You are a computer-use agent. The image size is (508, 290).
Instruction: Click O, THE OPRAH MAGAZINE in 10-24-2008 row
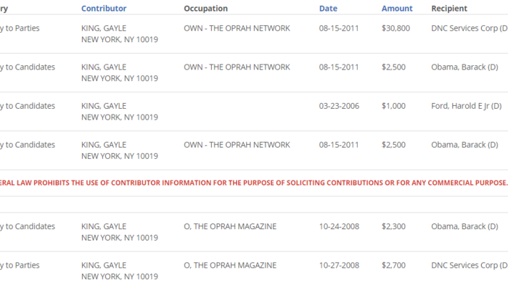[230, 227]
